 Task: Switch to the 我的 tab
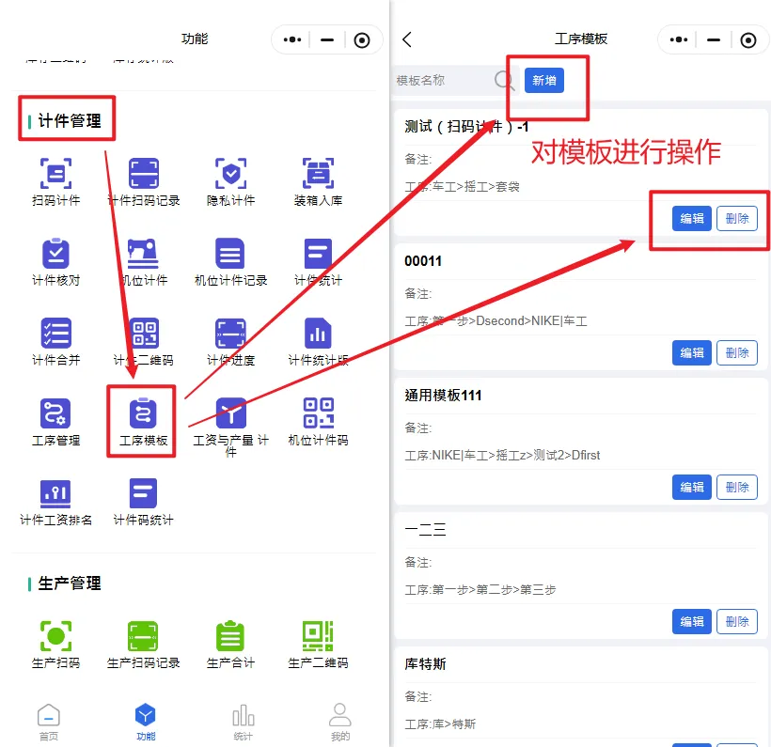[340, 721]
